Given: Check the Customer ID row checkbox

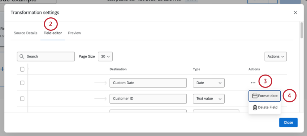Looking at the screenshot, I should (x=22, y=99).
